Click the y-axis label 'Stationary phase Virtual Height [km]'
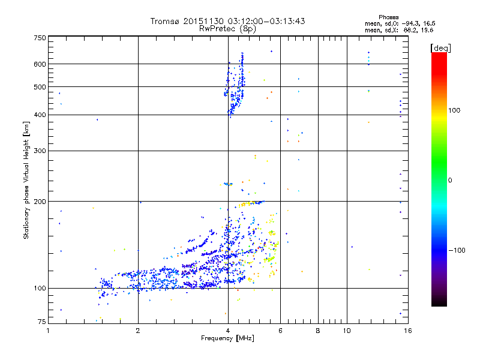Screen dimensions: 480x360 tap(26, 180)
